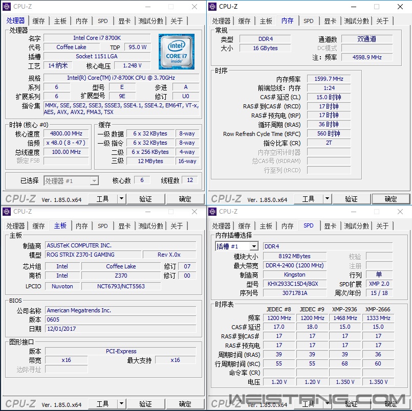Click the CPU-Z app icon in the mainboard window title bar
The height and width of the screenshot is (411, 412).
[x=7, y=211]
